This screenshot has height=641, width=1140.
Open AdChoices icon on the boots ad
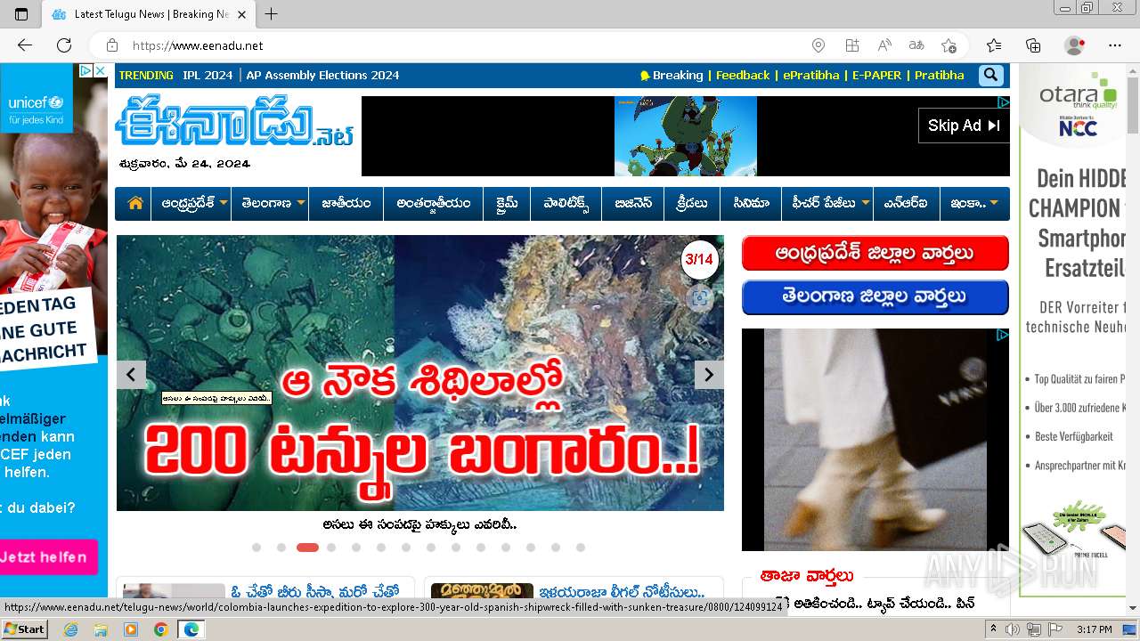pos(1002,336)
